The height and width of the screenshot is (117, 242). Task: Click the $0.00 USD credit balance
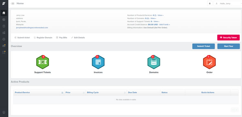pos(153,25)
